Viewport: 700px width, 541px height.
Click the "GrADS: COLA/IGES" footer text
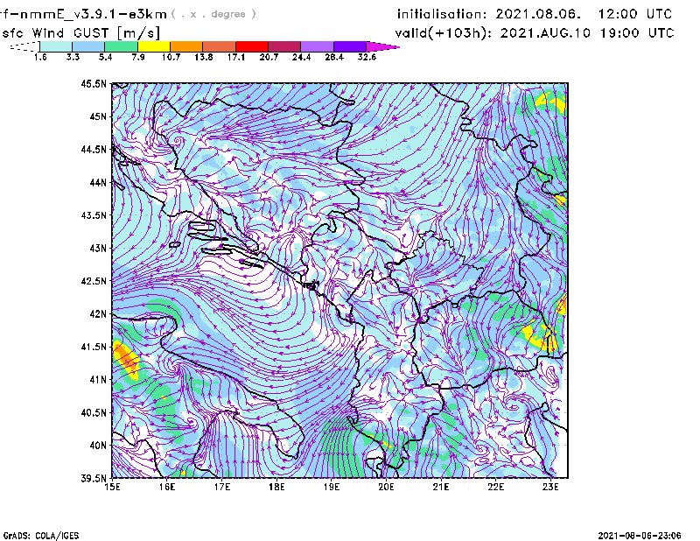(41, 536)
